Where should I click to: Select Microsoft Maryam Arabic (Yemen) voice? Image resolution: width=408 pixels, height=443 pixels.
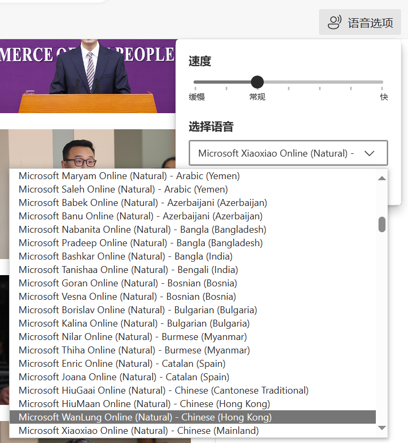click(192, 176)
